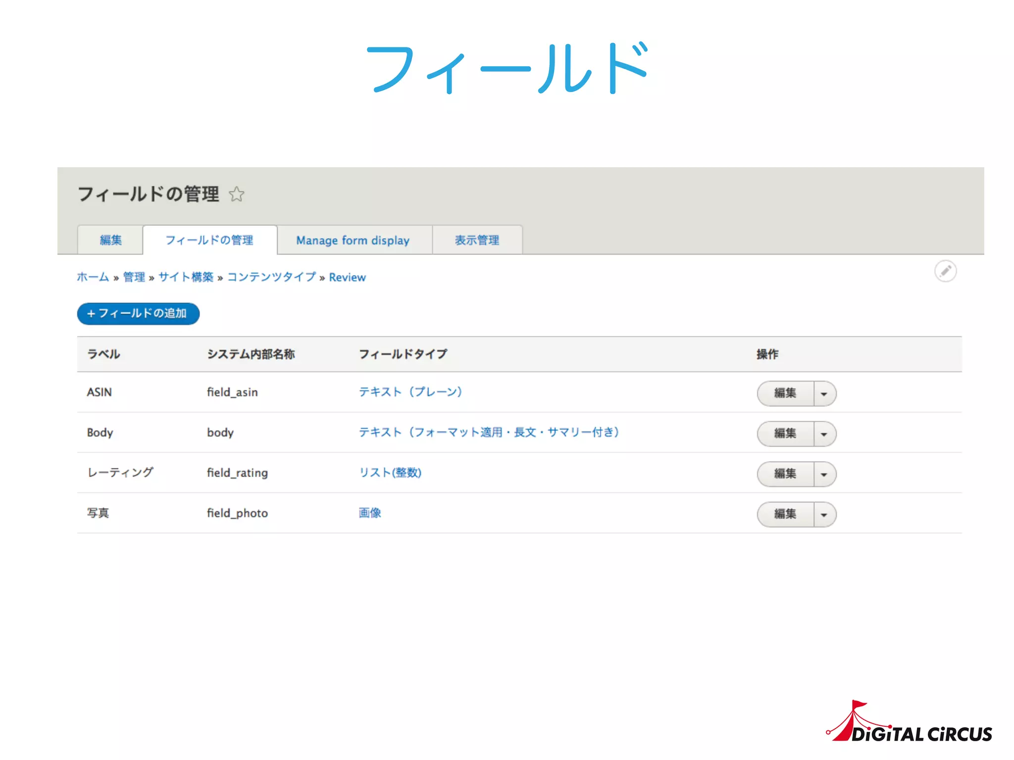Open the リスト(整数) field type link

(x=390, y=473)
